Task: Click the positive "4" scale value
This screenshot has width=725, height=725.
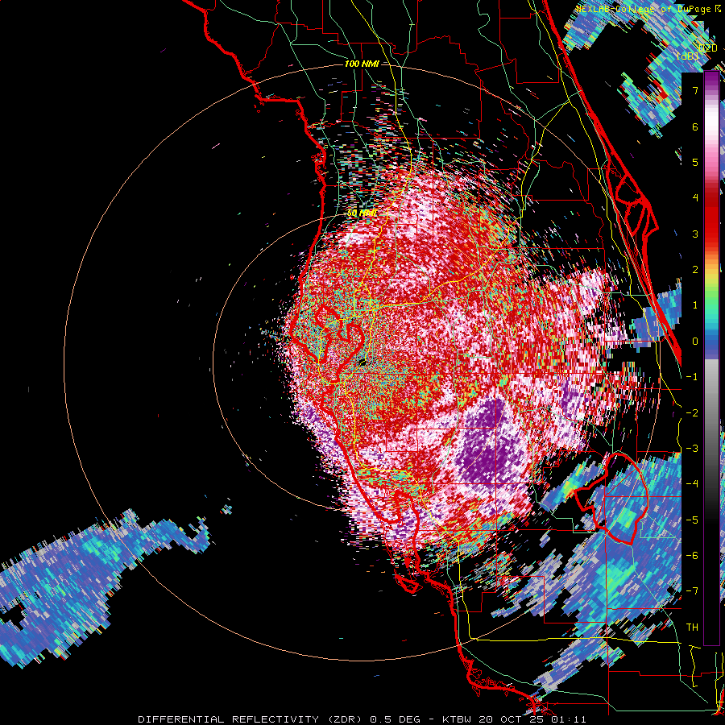Action: (x=695, y=198)
